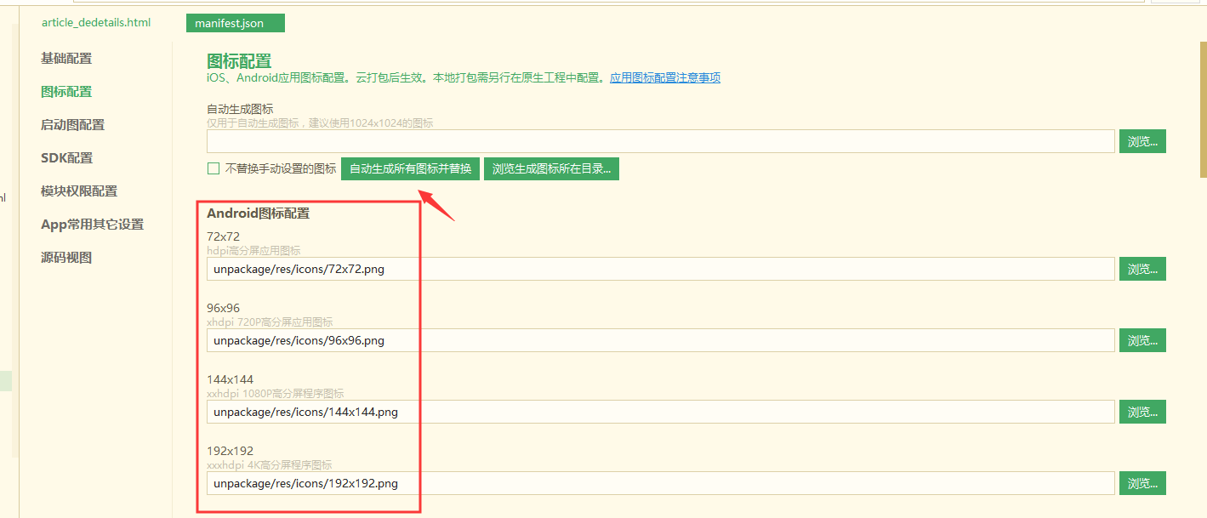1207x518 pixels.
Task: Browse for the 72x72 hdpi icon
Action: pos(1142,270)
